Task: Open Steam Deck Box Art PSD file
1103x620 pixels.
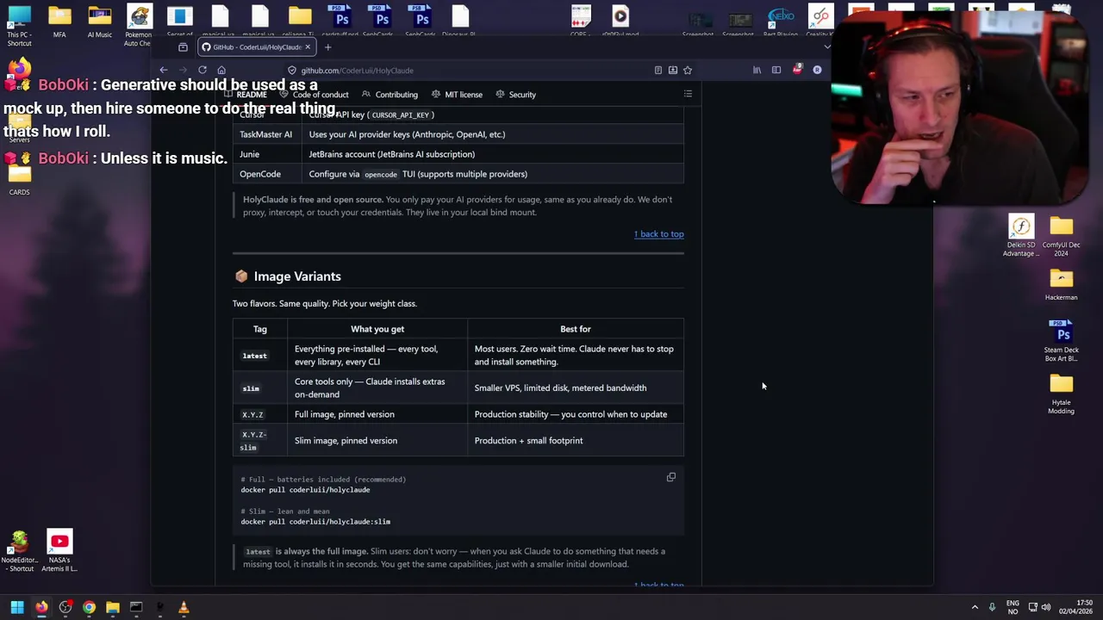Action: pyautogui.click(x=1062, y=340)
